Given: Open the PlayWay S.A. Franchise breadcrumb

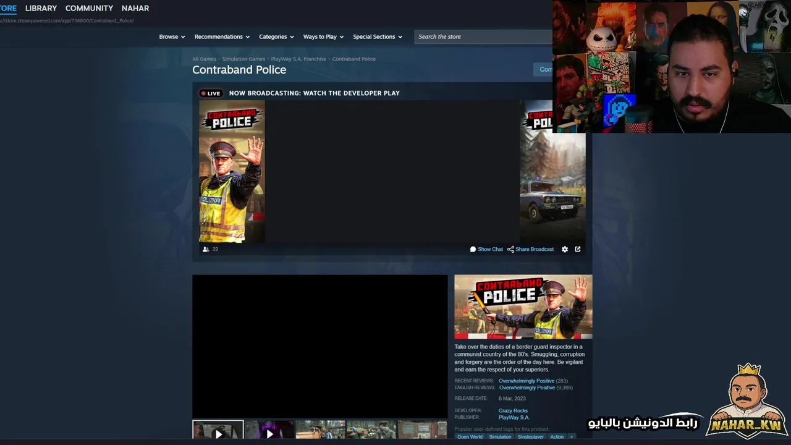Looking at the screenshot, I should (298, 59).
